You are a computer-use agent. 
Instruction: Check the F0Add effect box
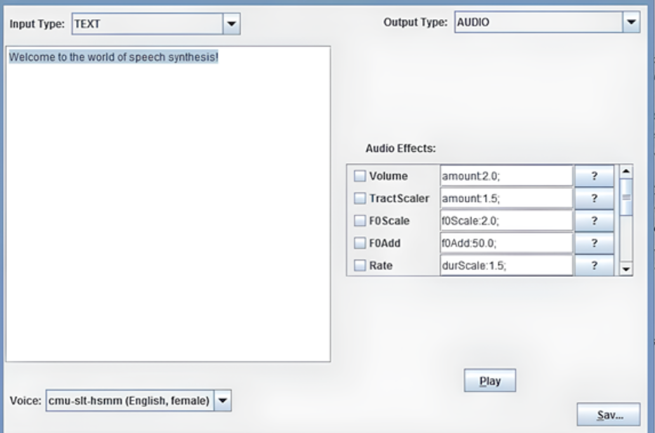coord(360,243)
